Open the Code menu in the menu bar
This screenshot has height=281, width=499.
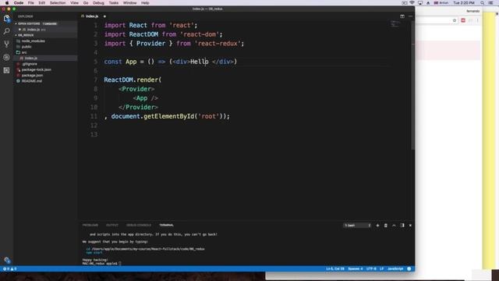19,3
